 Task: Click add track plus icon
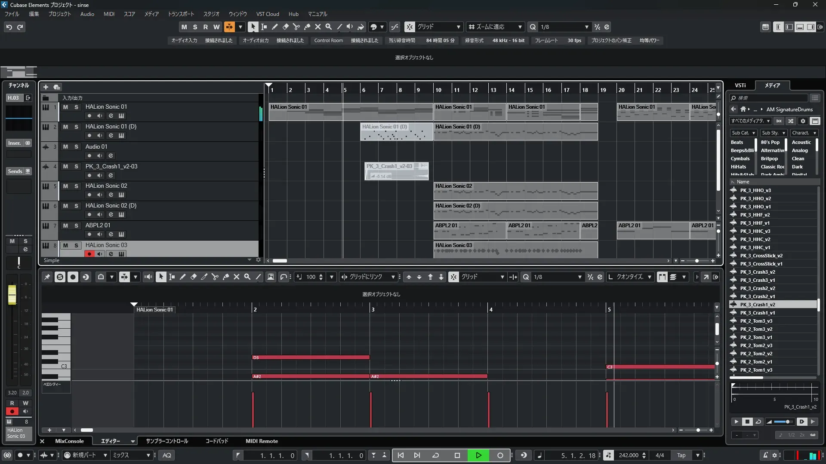tap(46, 87)
